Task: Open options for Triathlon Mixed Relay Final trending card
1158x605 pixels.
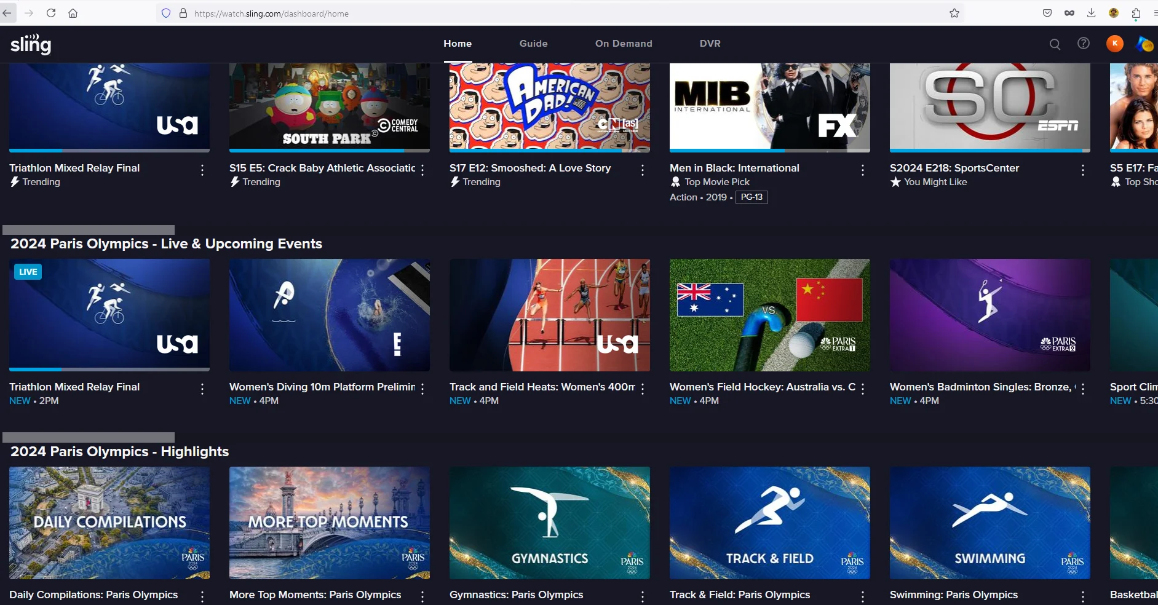Action: [x=202, y=170]
